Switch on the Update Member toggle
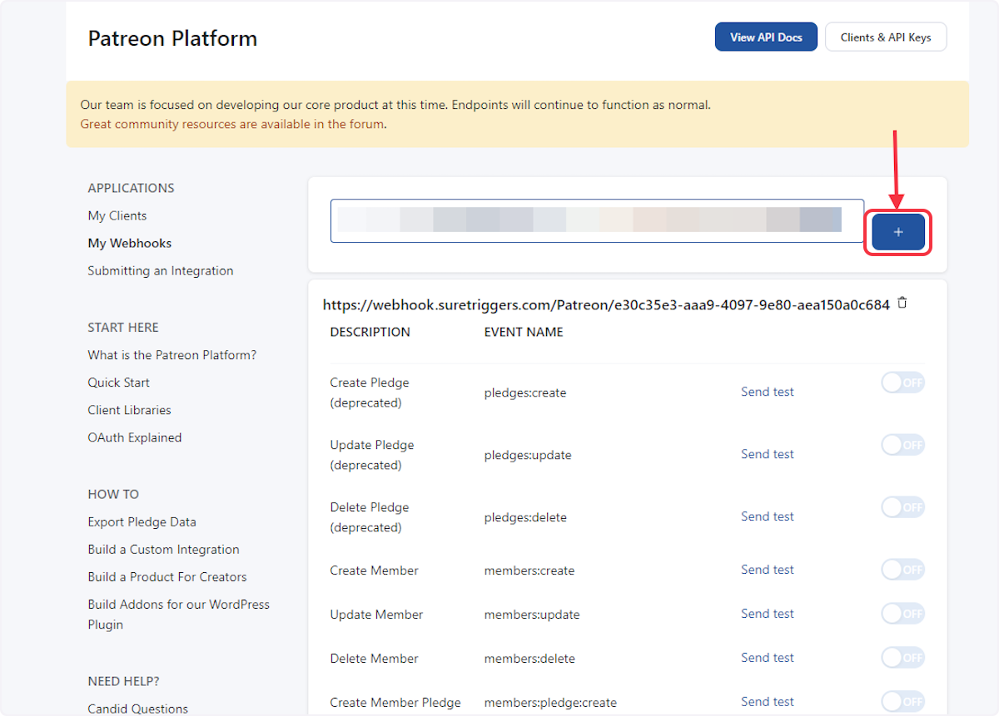The width and height of the screenshot is (999, 716). coord(902,614)
